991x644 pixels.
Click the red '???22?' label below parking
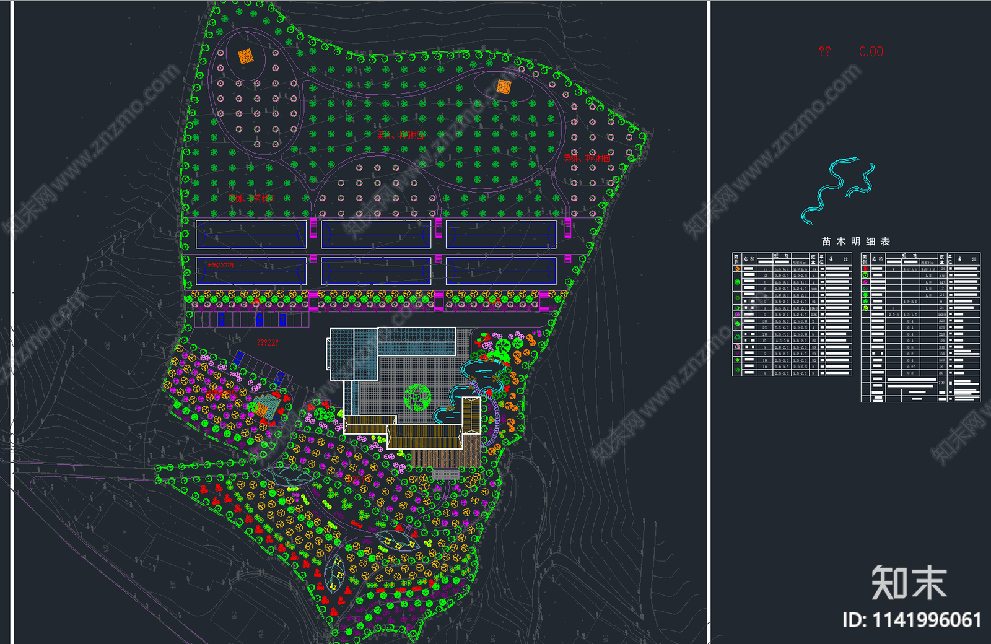268,342
